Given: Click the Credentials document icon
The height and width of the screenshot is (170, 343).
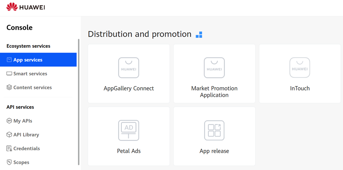Looking at the screenshot, I should tap(9, 148).
